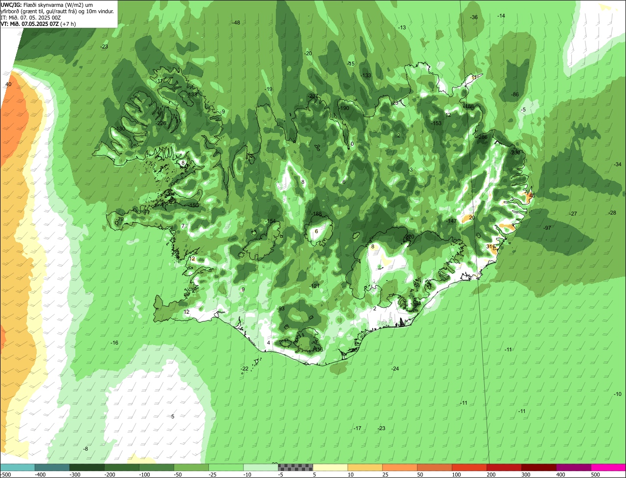This screenshot has width=626, height=478.
Task: Click the '-28' value at the east edge
Action: [x=612, y=213]
